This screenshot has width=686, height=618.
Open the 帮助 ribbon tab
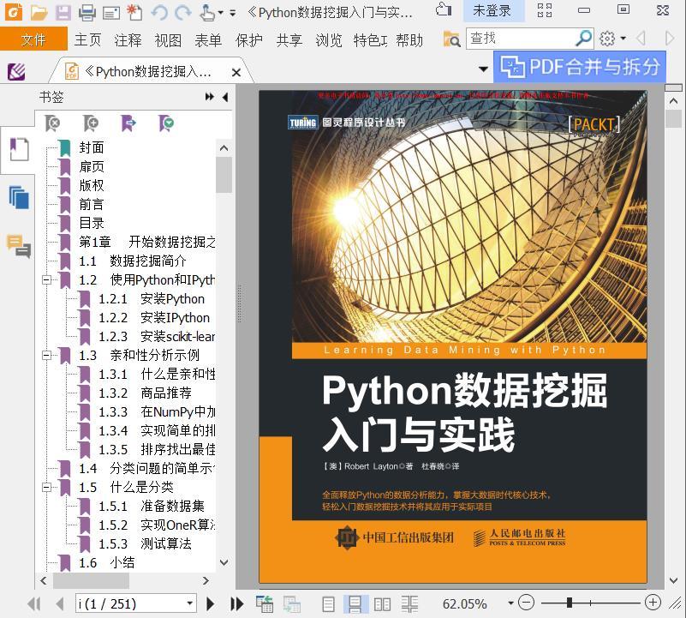click(409, 39)
